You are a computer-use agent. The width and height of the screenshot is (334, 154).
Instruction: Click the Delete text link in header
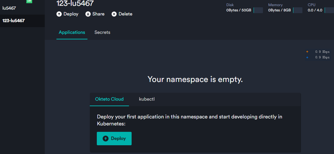coord(125,14)
